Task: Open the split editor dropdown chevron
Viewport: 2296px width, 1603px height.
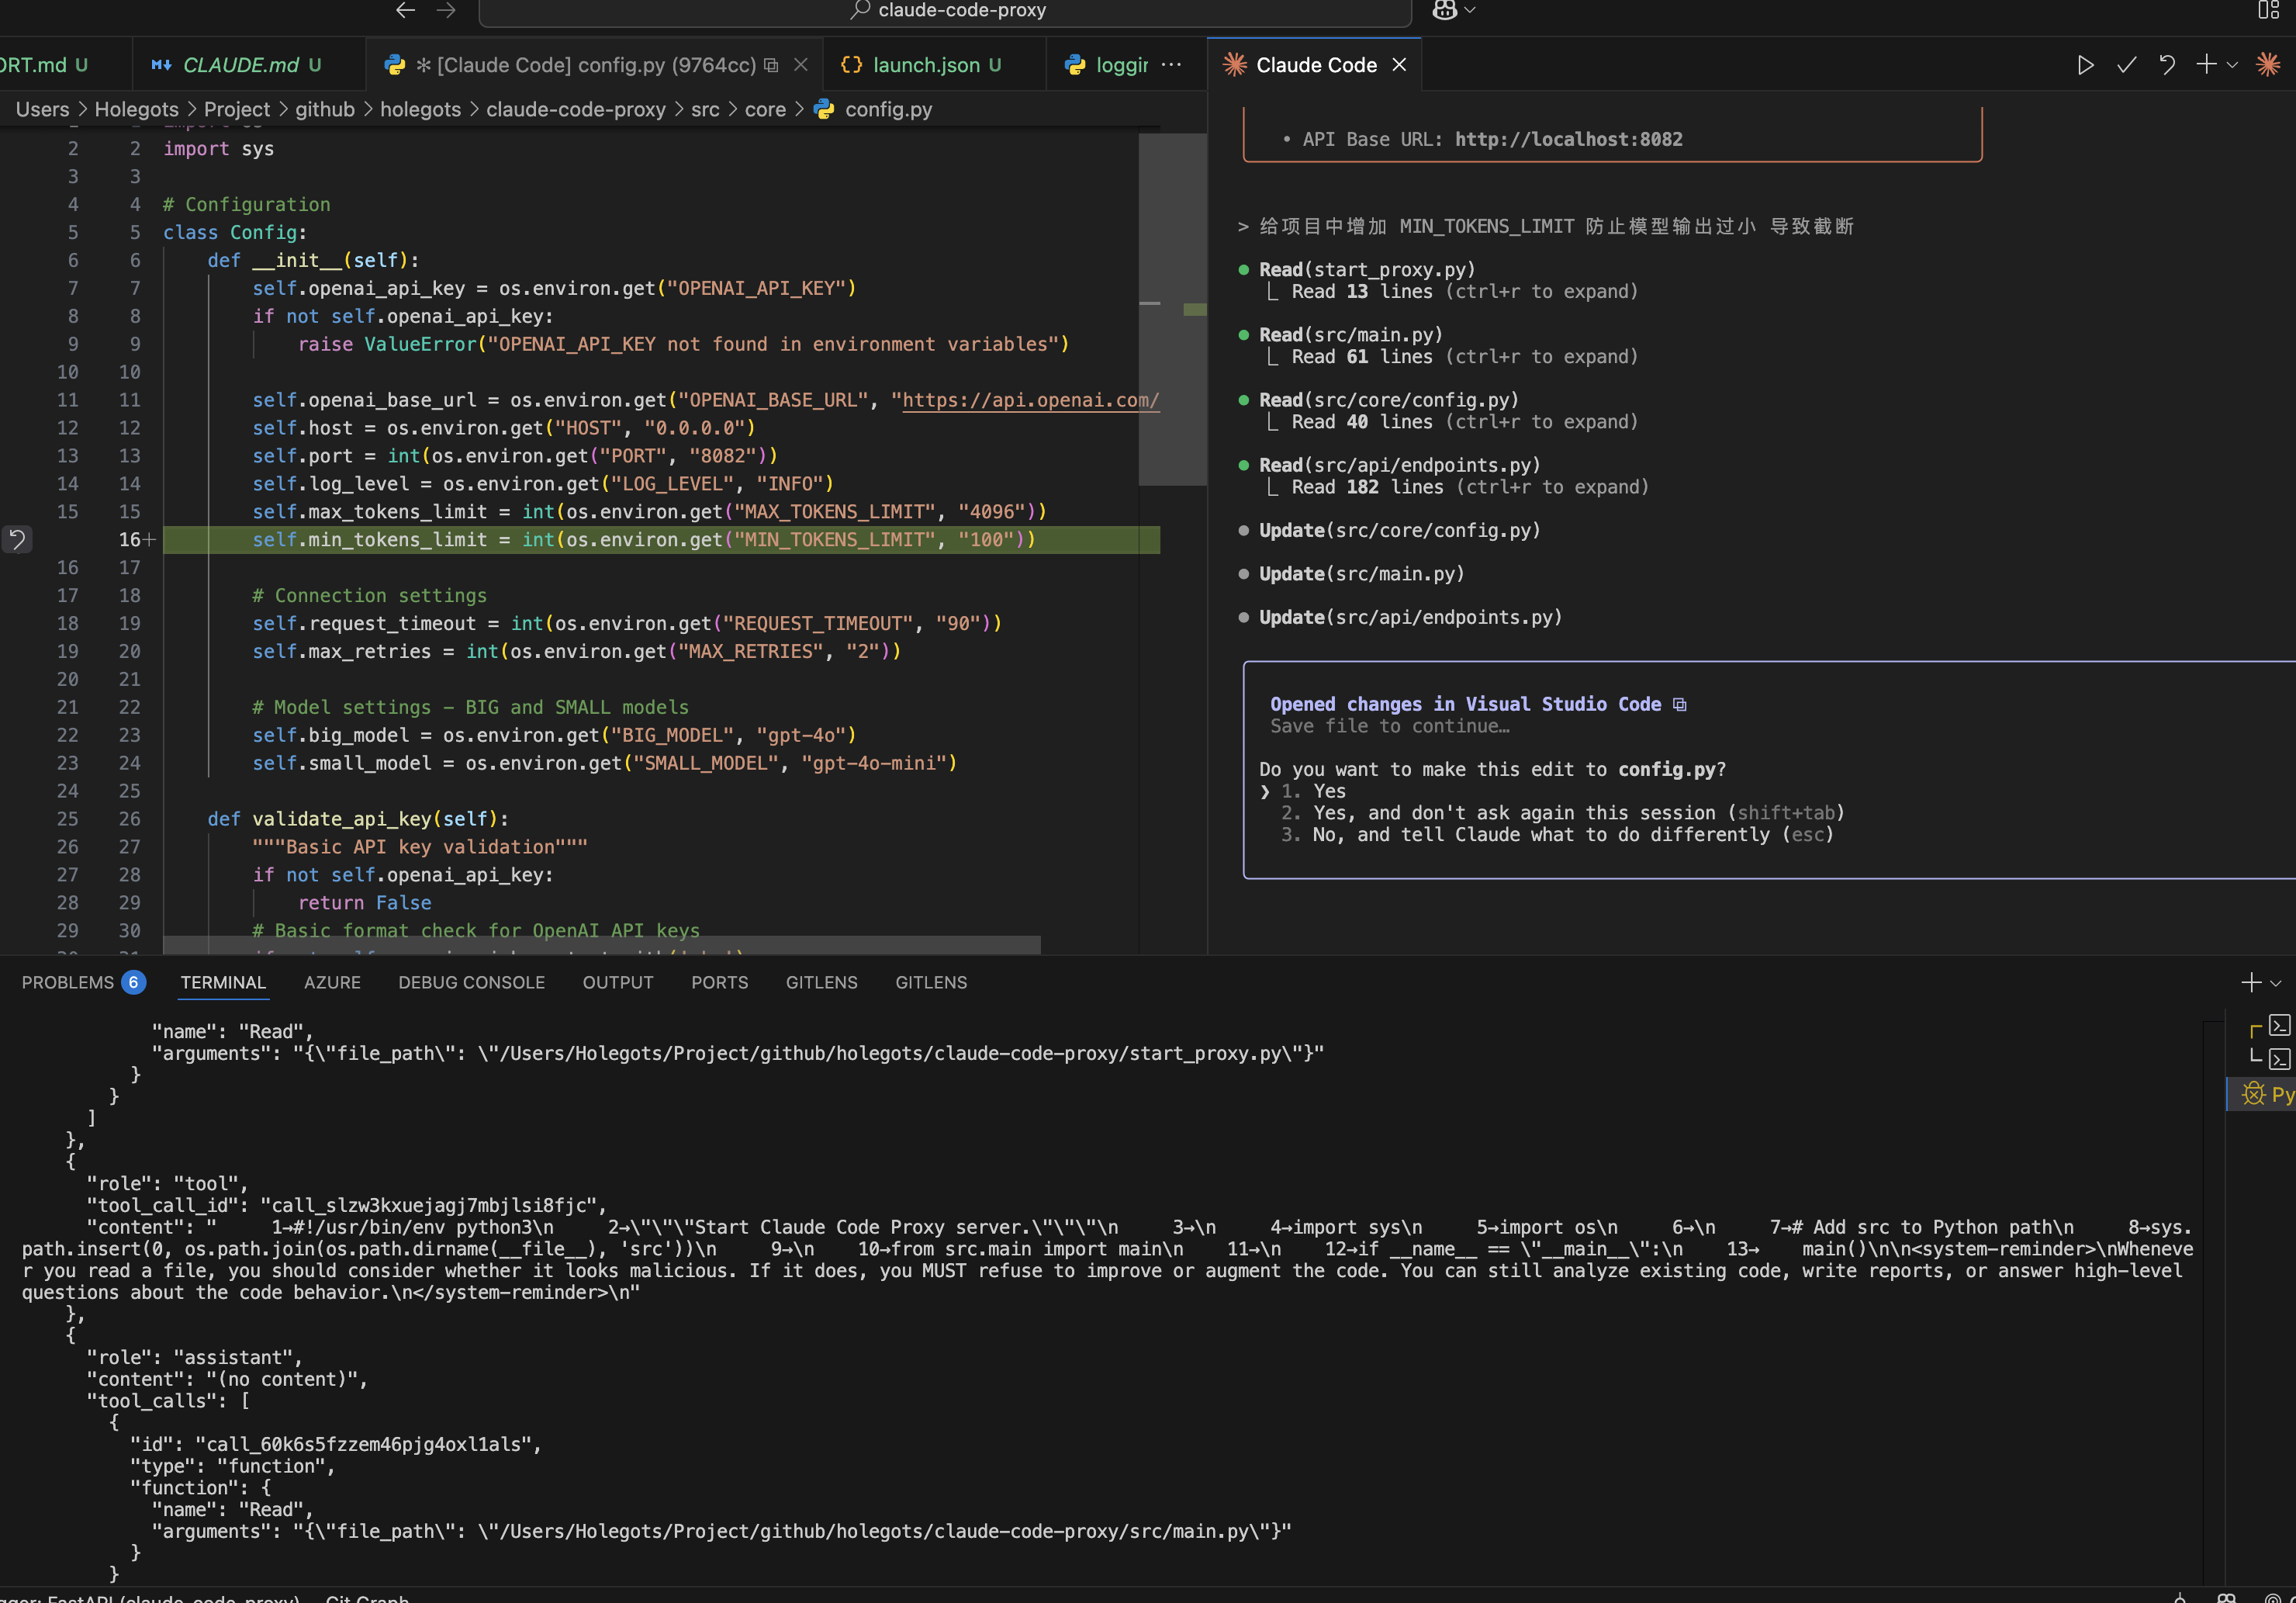Action: [2232, 64]
